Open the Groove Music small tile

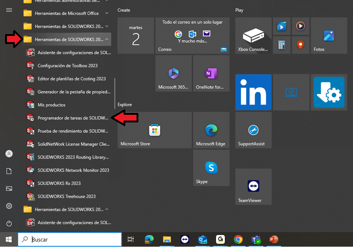click(x=301, y=26)
